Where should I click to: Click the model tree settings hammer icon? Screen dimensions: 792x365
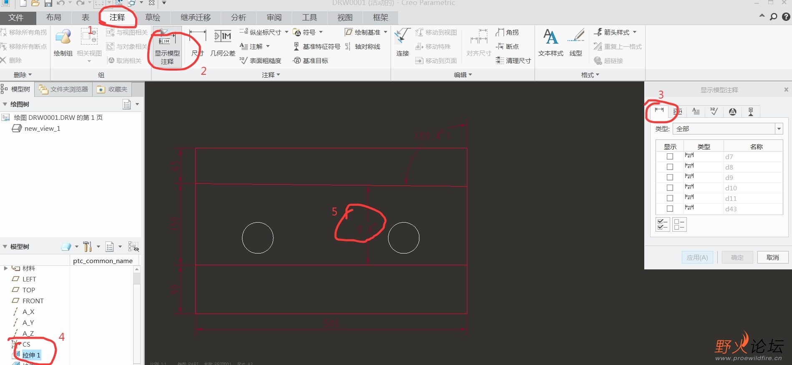coord(87,247)
